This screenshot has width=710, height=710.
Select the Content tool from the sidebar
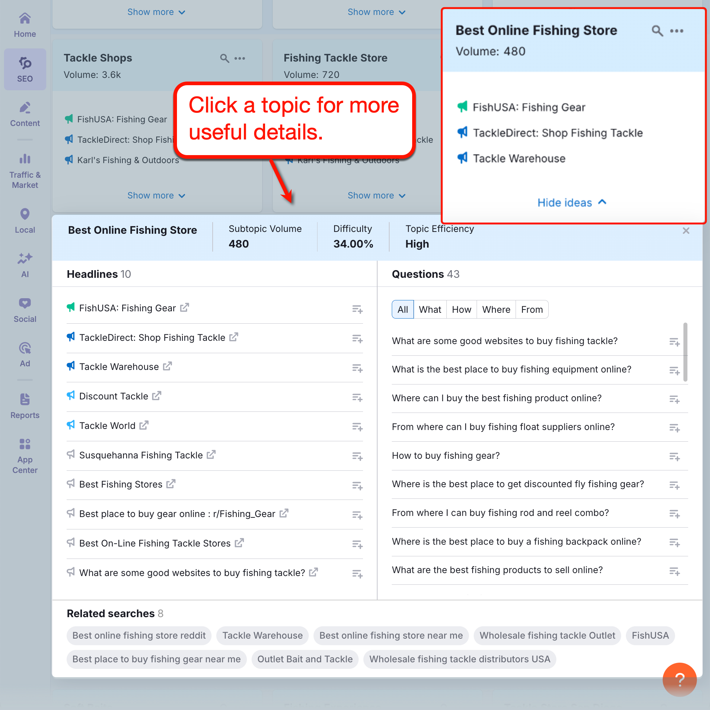(25, 113)
